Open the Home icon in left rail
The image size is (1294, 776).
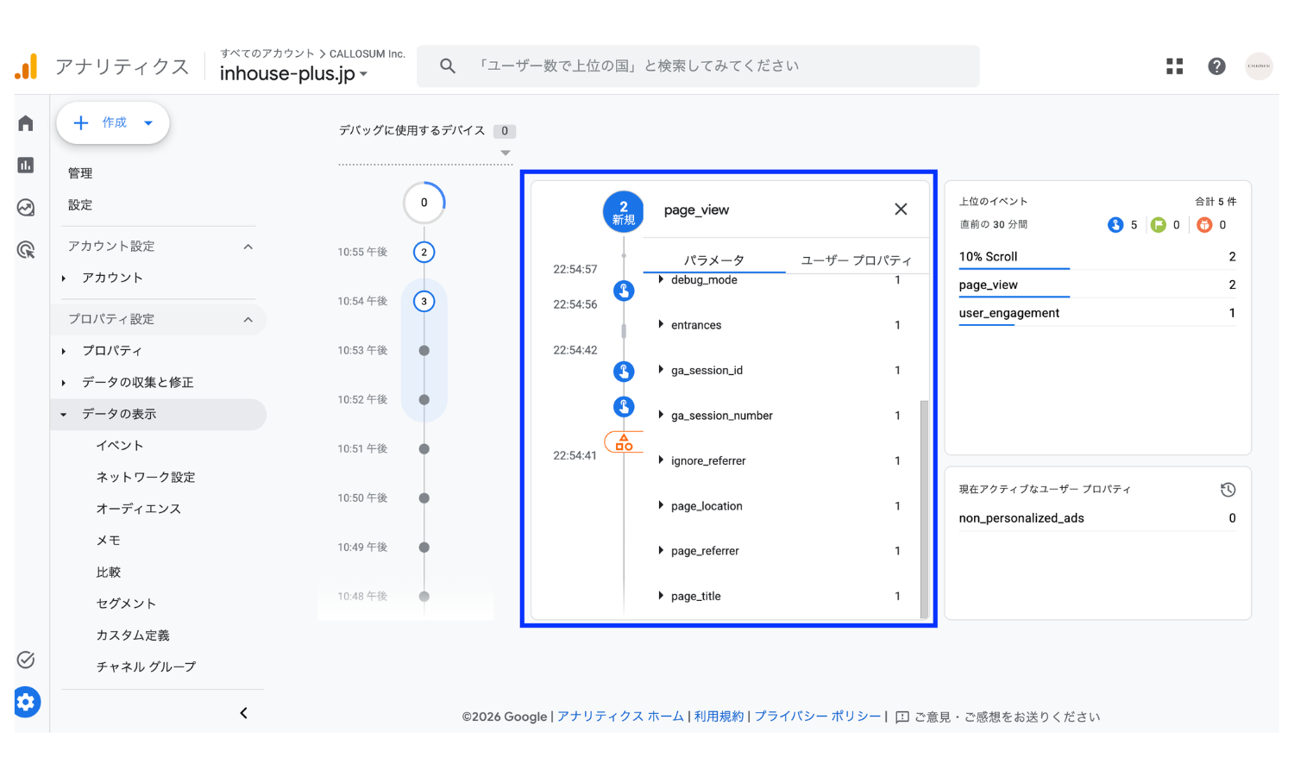coord(26,123)
